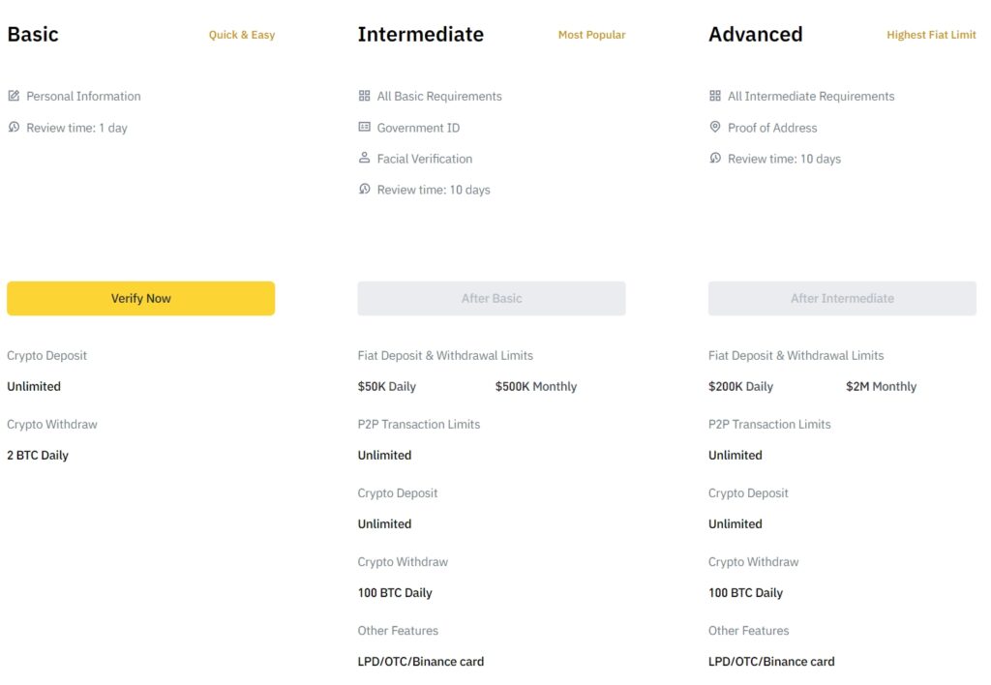Screen dimensions: 991x685
Task: Select the Advanced tier heading
Action: 755,35
